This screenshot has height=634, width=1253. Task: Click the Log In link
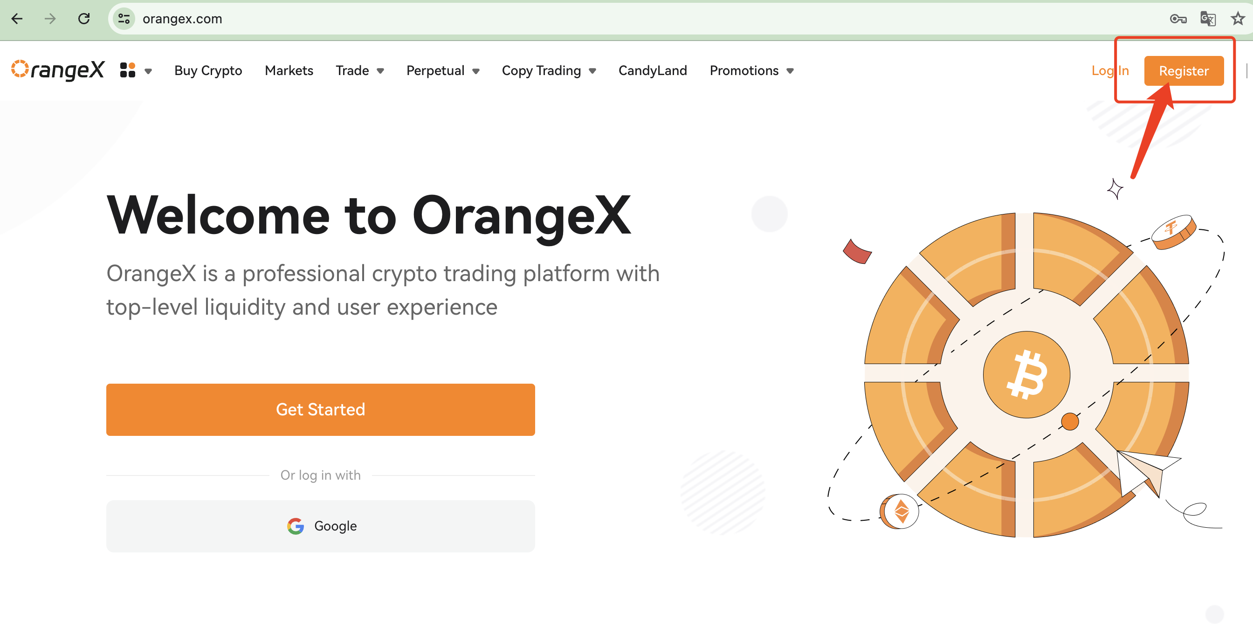[x=1109, y=70]
